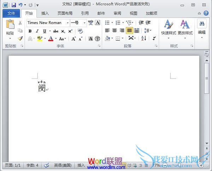The image size is (212, 171).
Task: Shrink font size with small A icon
Action: [x=81, y=39]
